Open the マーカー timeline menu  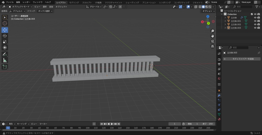click(43, 124)
